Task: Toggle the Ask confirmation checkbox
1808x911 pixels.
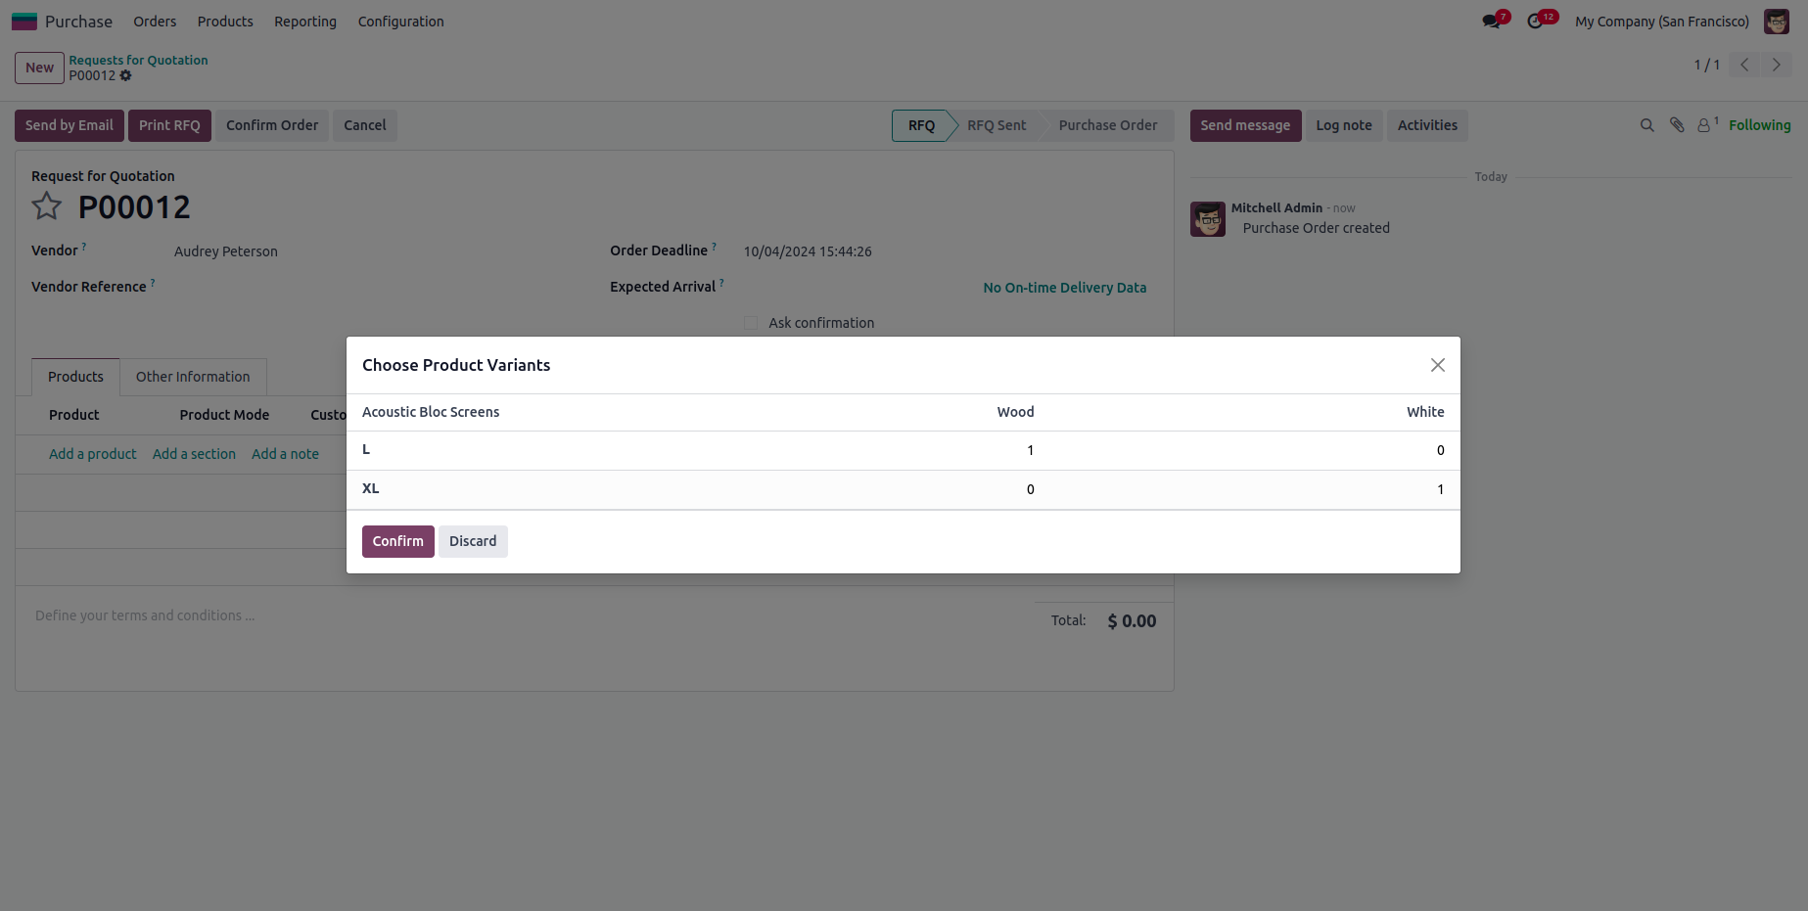Action: tap(751, 323)
